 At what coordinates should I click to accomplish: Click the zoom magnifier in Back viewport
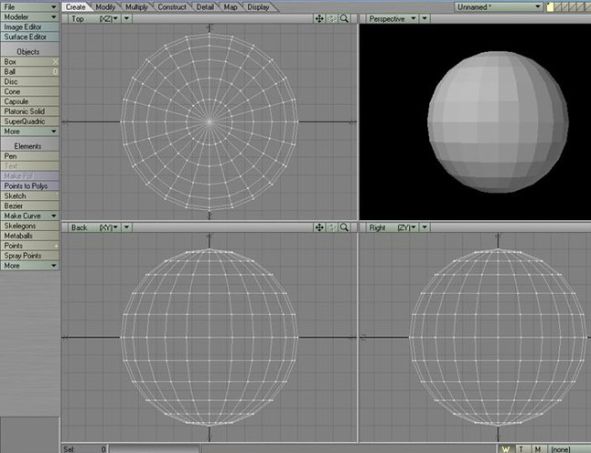pos(344,227)
